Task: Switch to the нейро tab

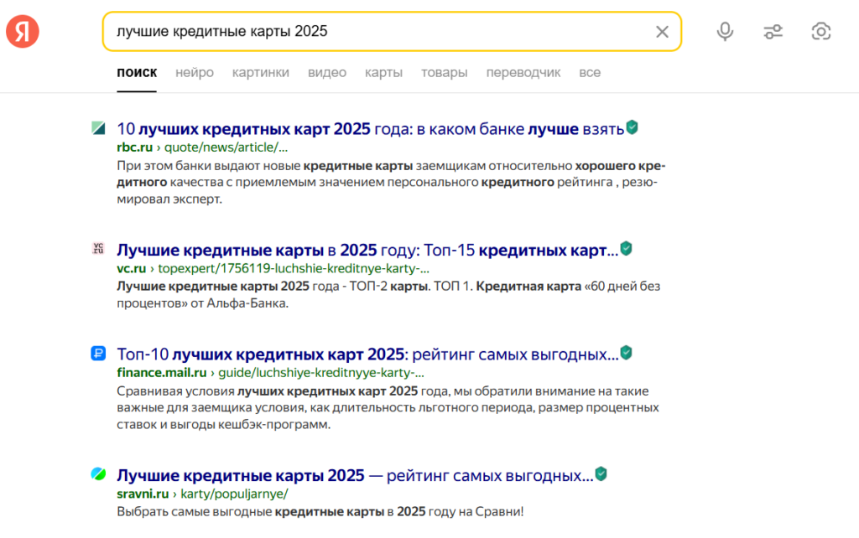Action: coord(195,73)
